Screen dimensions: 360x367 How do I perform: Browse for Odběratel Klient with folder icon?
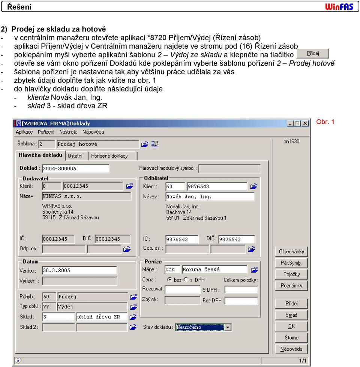pyautogui.click(x=253, y=186)
